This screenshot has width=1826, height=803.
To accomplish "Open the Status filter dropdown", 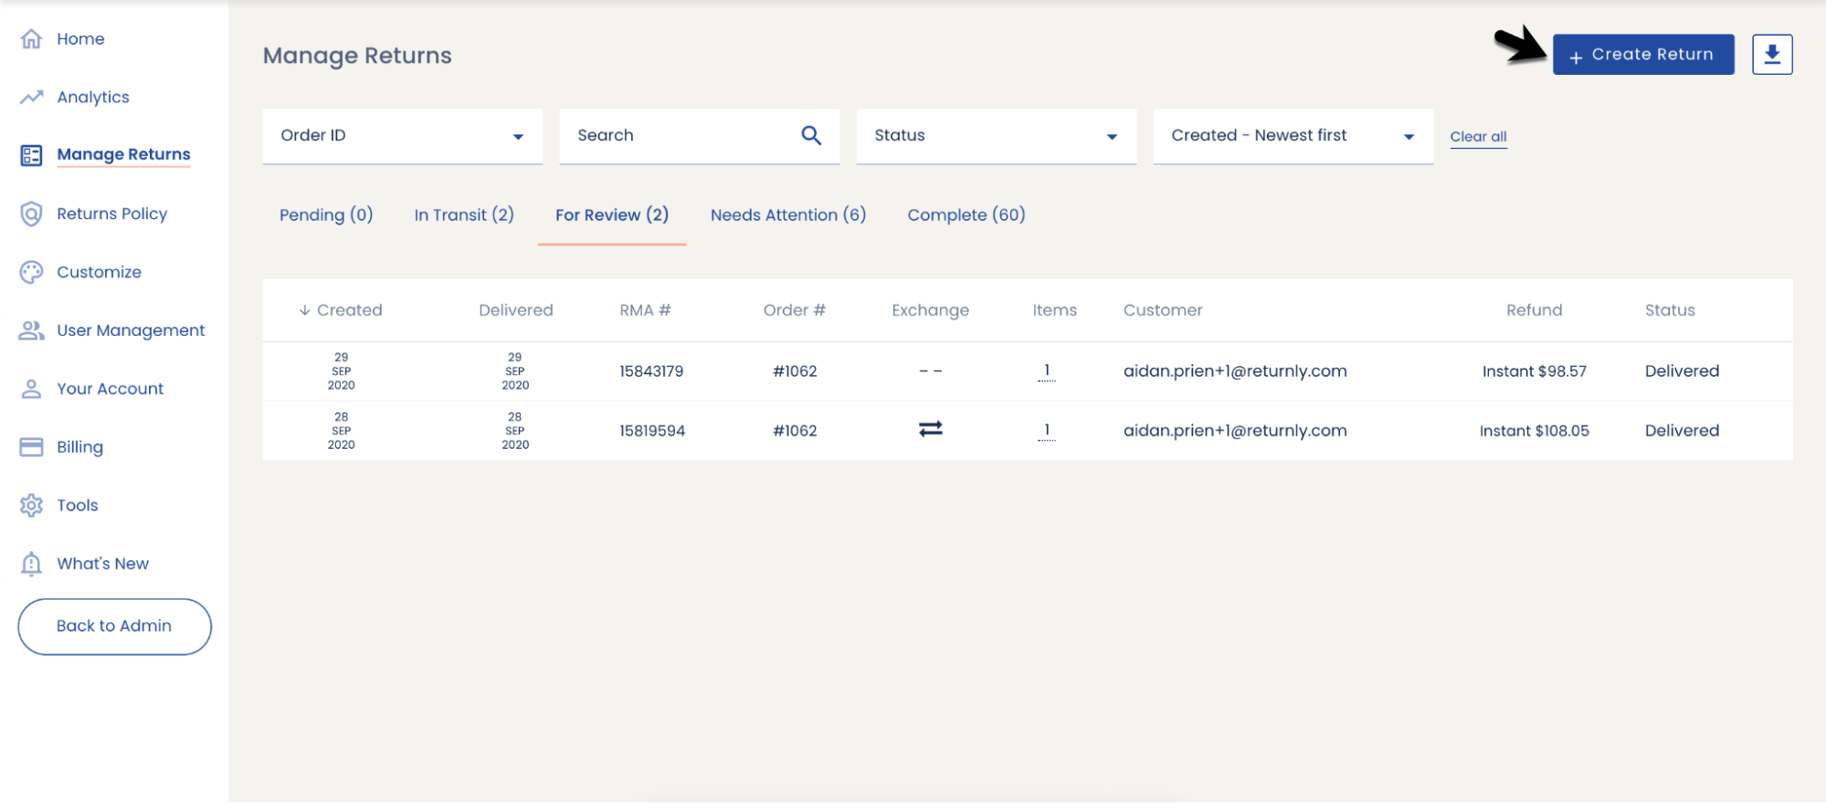I will pos(997,136).
